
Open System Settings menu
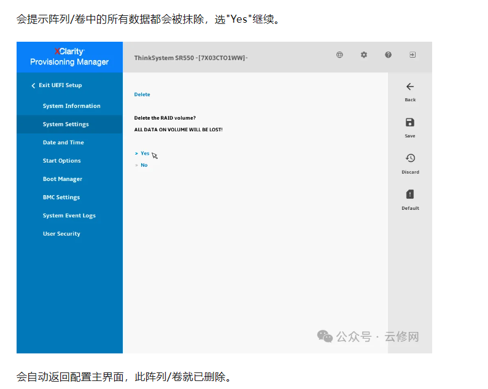click(x=66, y=124)
